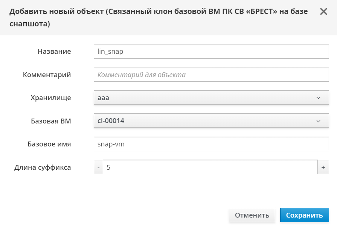The image size is (337, 230).
Task: Click the Название label
Action: point(54,52)
